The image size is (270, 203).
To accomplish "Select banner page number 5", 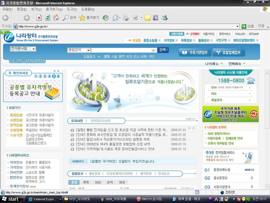I will (x=54, y=76).
